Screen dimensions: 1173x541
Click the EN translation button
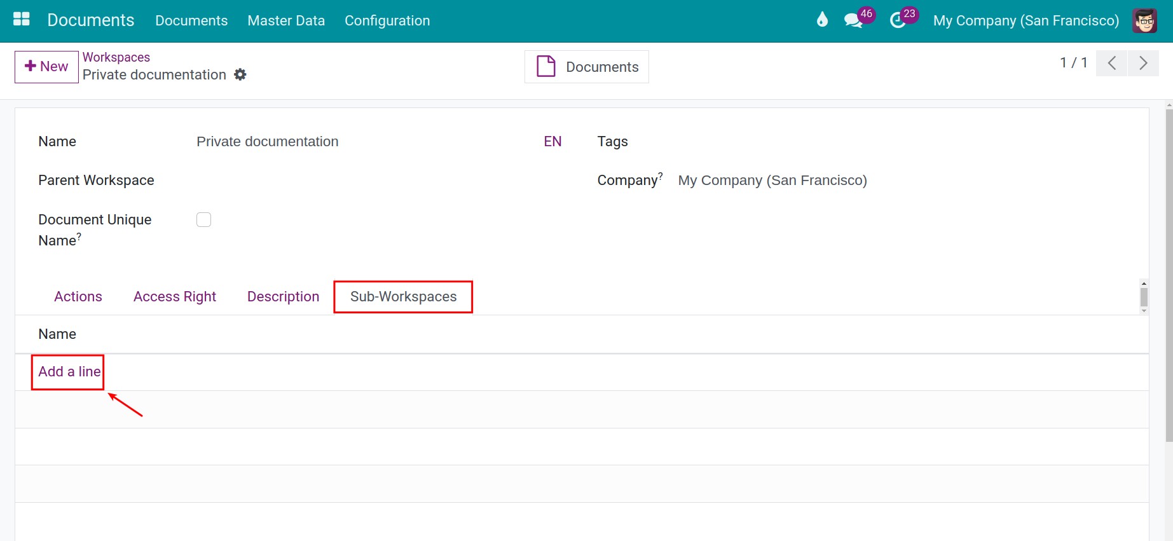click(x=552, y=142)
